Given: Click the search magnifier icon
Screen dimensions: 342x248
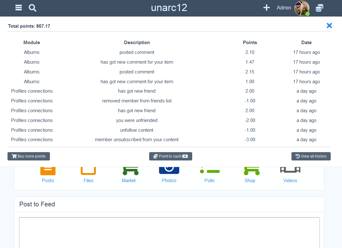Looking at the screenshot, I should [x=32, y=8].
